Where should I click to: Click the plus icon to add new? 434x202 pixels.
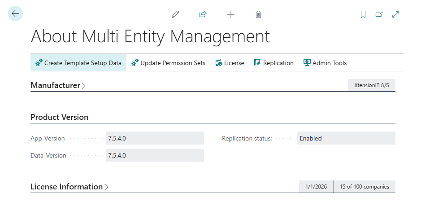(231, 14)
